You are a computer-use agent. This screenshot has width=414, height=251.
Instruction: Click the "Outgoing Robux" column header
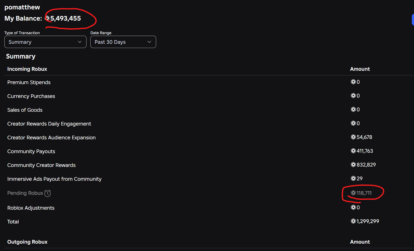point(27,242)
